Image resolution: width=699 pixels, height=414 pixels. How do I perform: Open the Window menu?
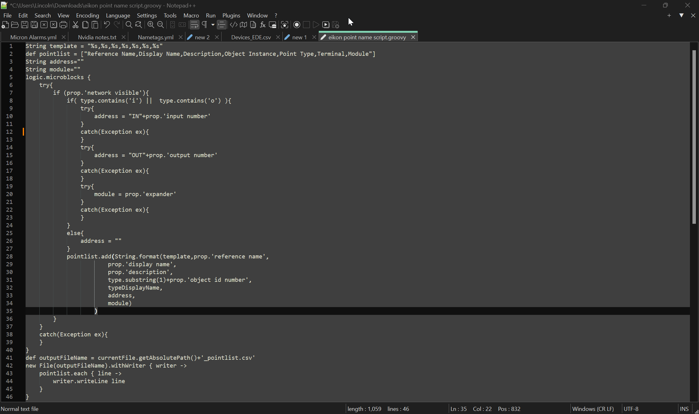[257, 15]
